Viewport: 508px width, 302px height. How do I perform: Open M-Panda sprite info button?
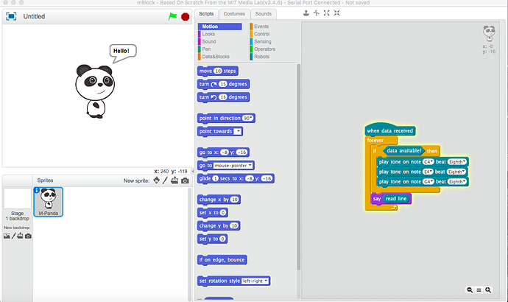37,190
